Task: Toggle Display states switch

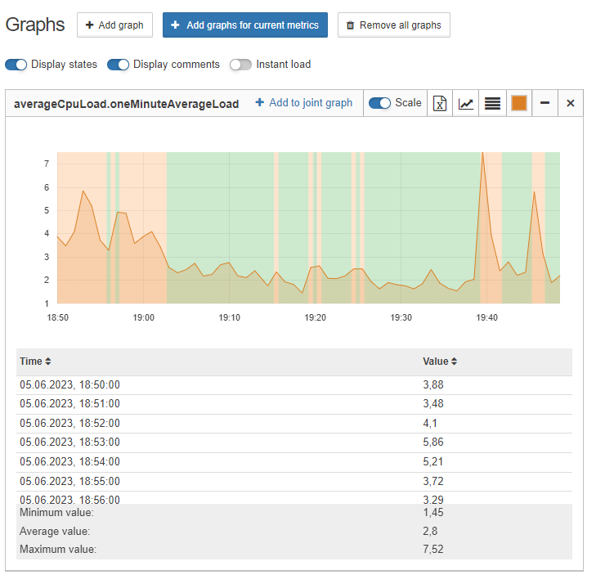Action: click(16, 65)
